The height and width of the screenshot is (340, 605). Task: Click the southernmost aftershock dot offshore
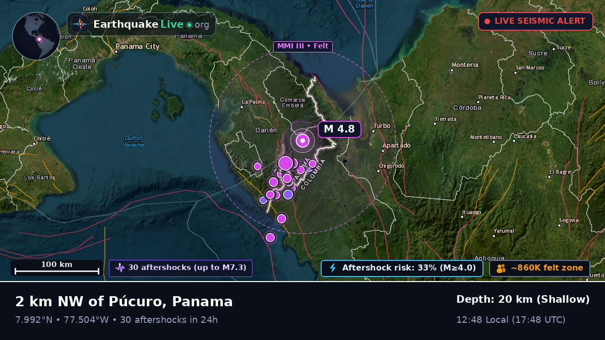pos(270,237)
